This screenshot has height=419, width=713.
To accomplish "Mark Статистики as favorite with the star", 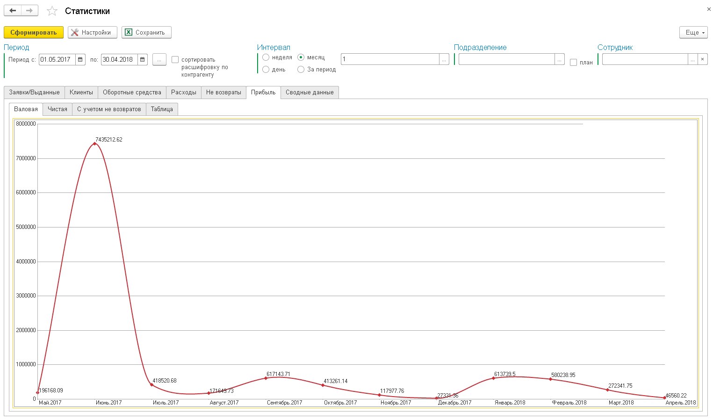I will 52,11.
